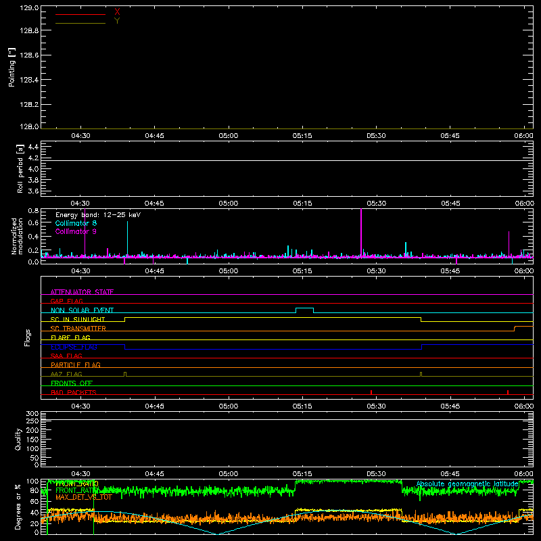Click the MAX_DET_VS_TOT legend label
The width and height of the screenshot is (541, 541).
pyautogui.click(x=84, y=497)
